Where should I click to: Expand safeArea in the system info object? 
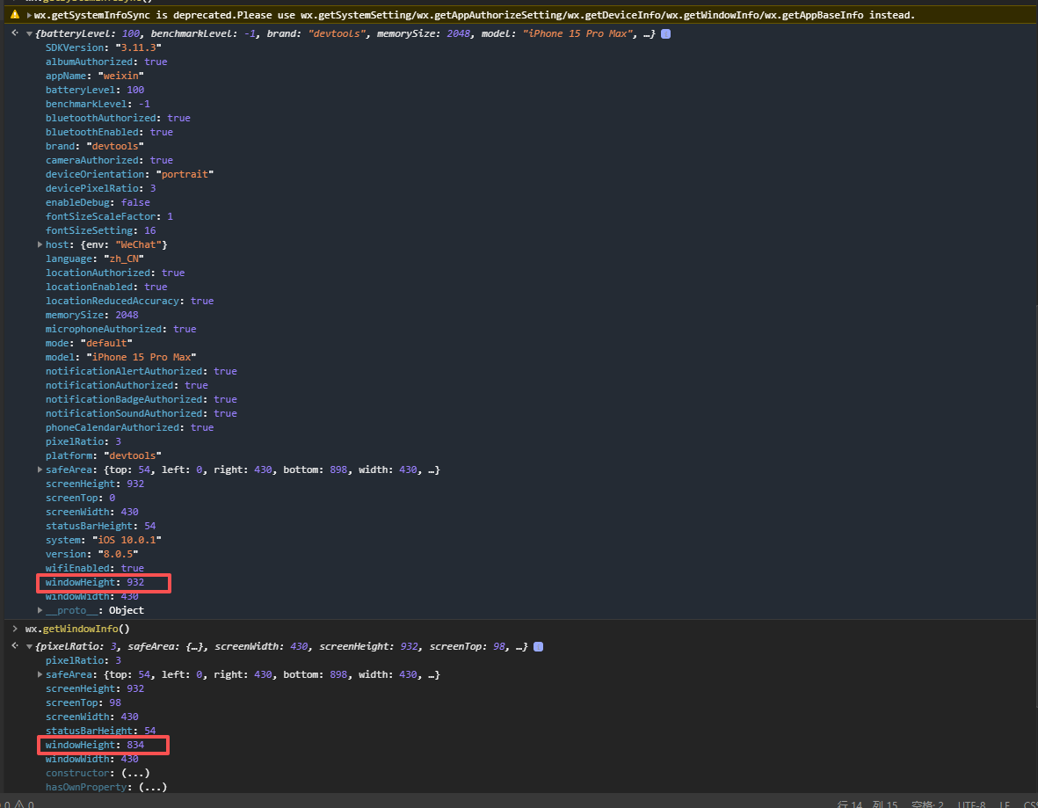pos(40,470)
